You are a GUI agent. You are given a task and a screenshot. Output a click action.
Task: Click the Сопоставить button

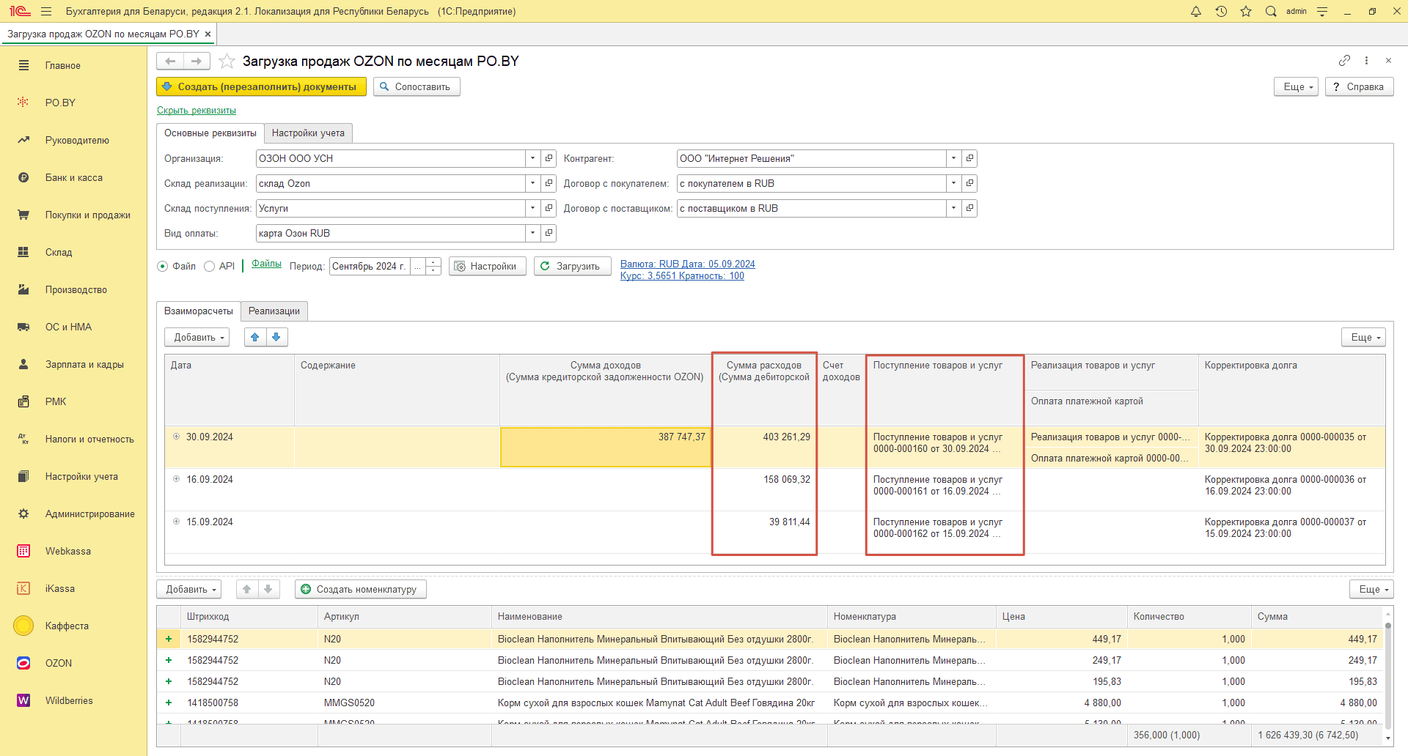(417, 86)
